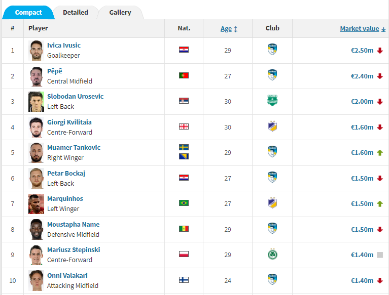Click Mariusz Stepinski's club crest icon
The width and height of the screenshot is (389, 295).
[x=272, y=254]
